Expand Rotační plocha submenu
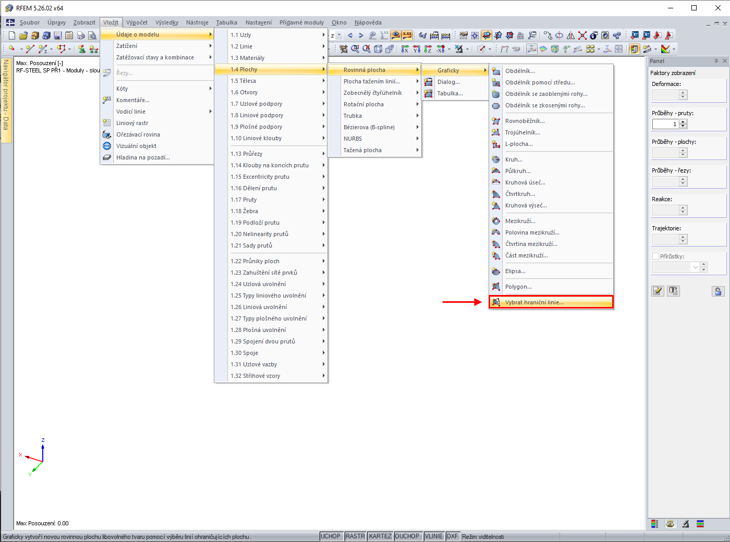 [x=375, y=104]
